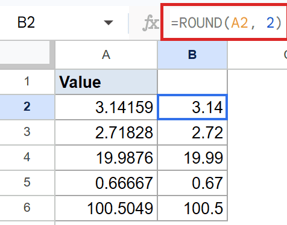Image resolution: width=287 pixels, height=225 pixels.
Task: Click cell containing 0.66667
Action: point(106,183)
